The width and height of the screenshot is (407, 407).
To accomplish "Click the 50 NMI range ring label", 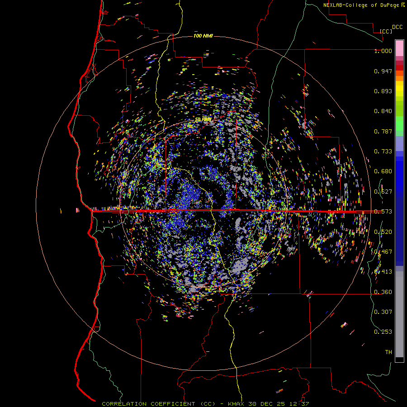I will [203, 119].
